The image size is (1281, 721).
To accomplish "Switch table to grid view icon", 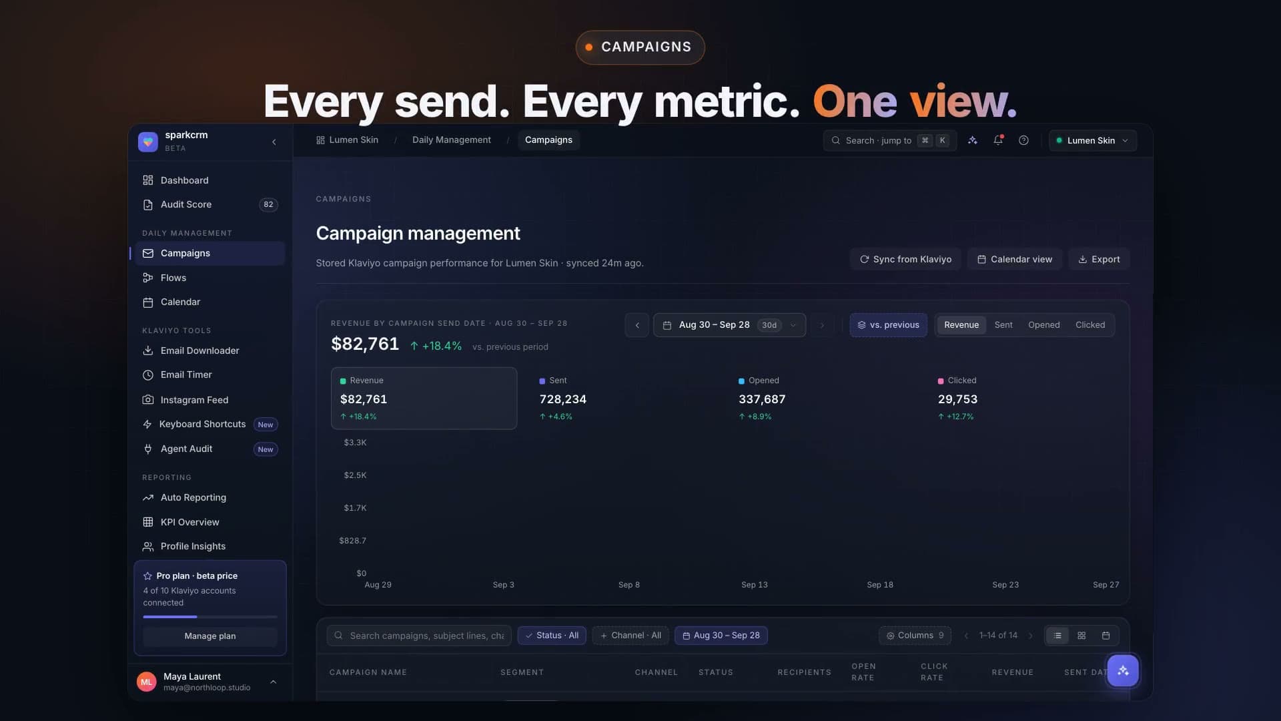I will [1082, 636].
